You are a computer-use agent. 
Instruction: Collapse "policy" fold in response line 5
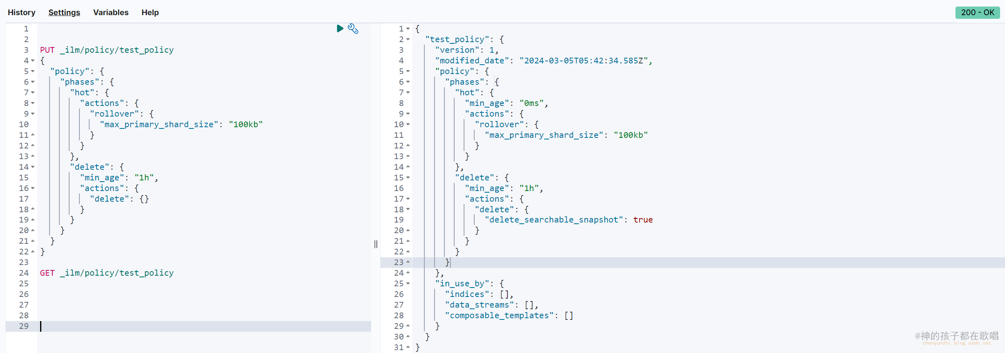click(408, 71)
